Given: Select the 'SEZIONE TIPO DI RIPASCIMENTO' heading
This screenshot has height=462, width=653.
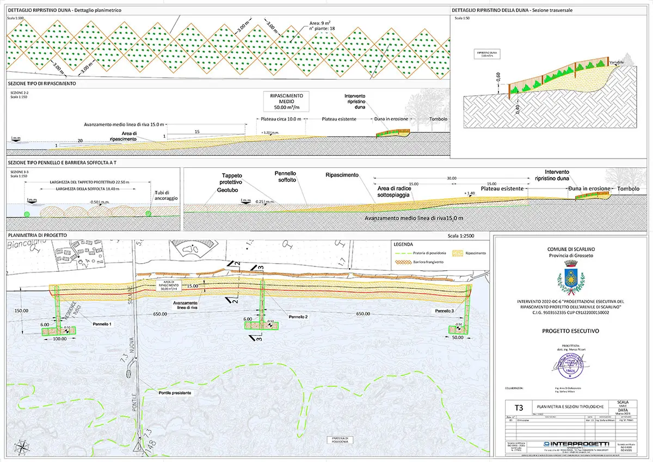Looking at the screenshot, I should 42,84.
